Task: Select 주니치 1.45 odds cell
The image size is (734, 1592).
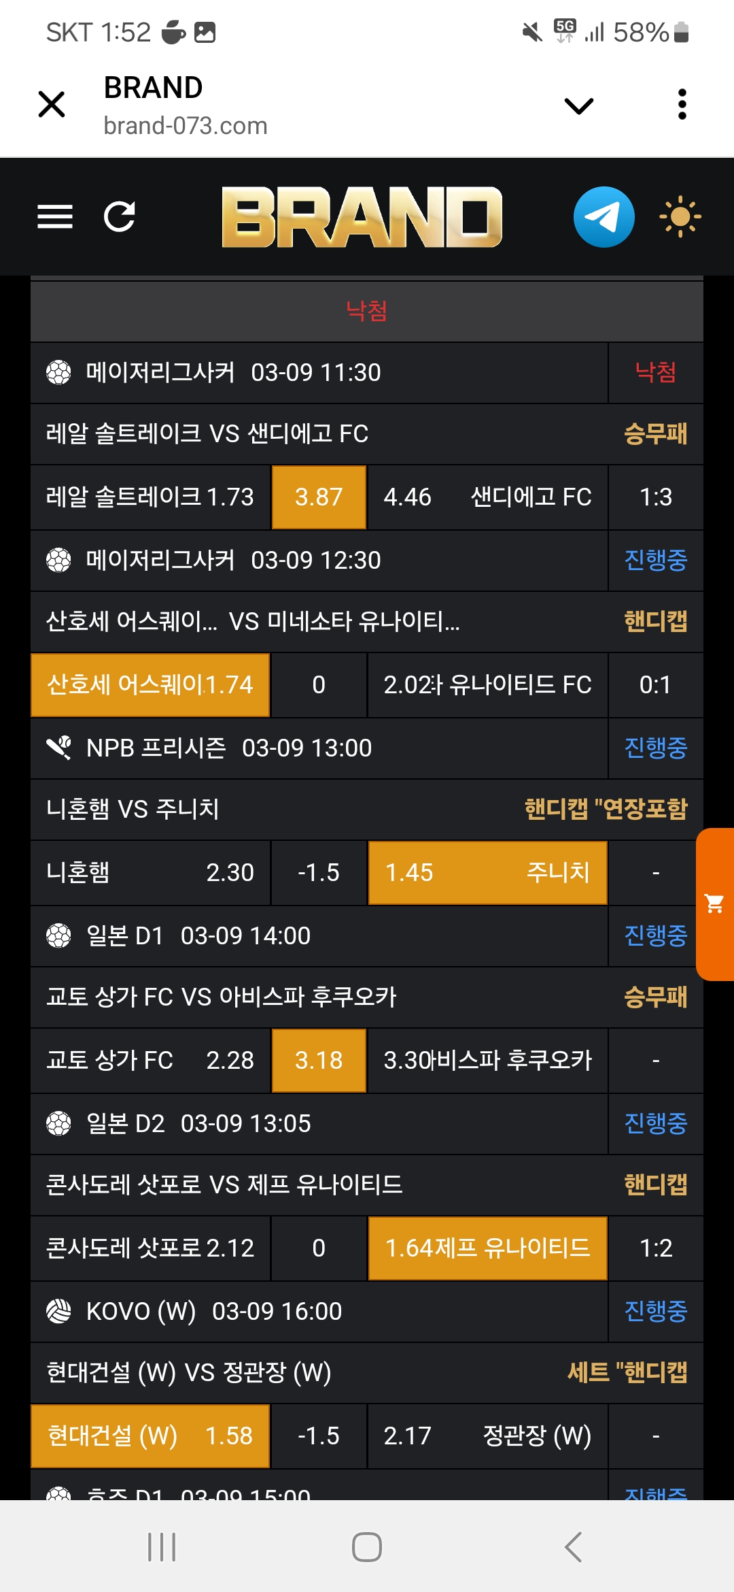Action: pos(487,873)
